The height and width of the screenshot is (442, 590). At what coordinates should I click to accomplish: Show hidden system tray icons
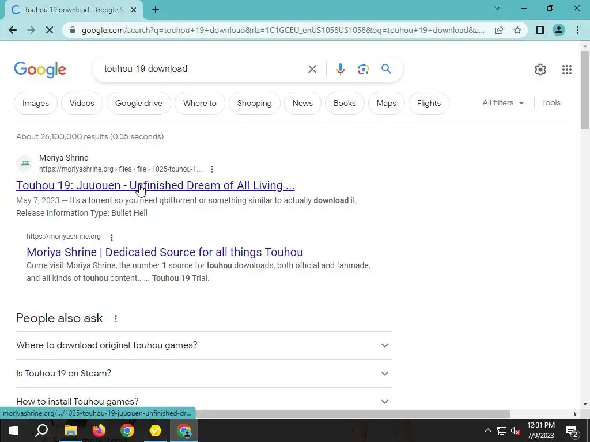point(487,430)
